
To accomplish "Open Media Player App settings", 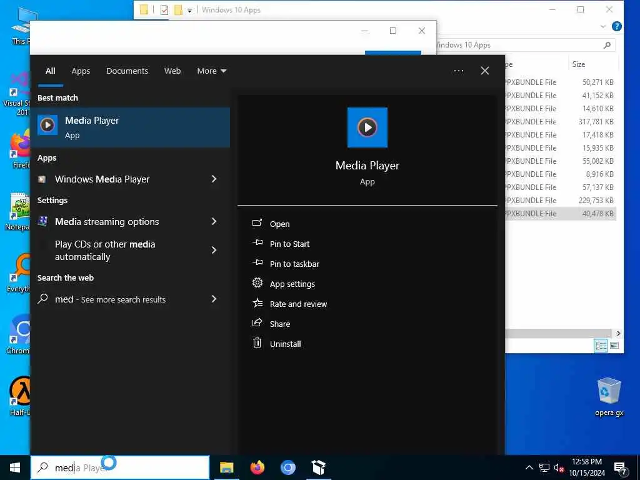I will pos(292,284).
